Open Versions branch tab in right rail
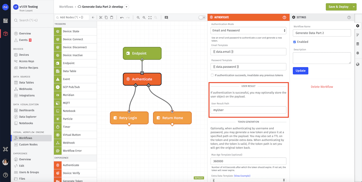The height and width of the screenshot is (182, 362). click(358, 35)
